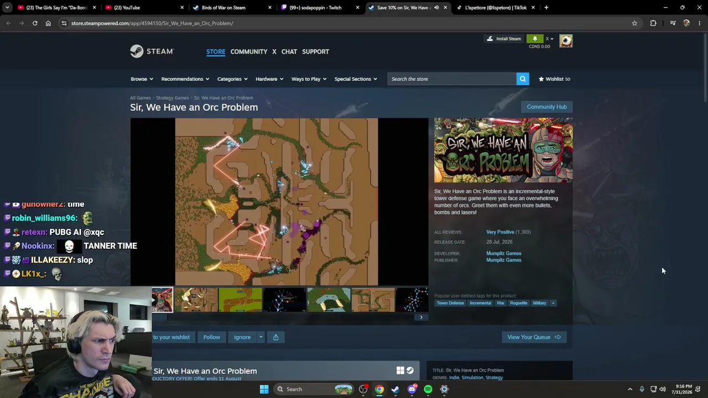Click the browser address bar URL
Image resolution: width=708 pixels, height=398 pixels.
tap(152, 23)
